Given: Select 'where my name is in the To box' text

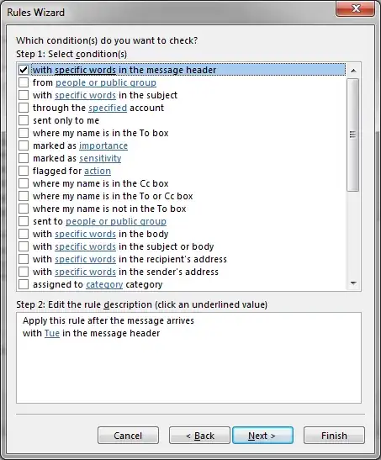Looking at the screenshot, I should (101, 133).
